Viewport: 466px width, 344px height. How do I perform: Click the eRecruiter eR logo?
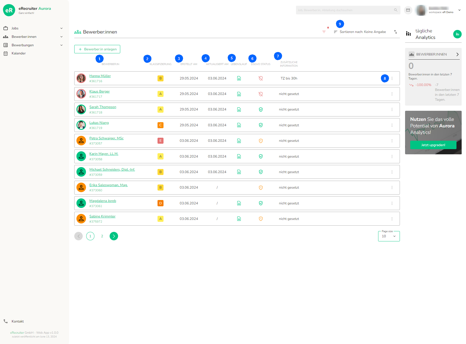(x=9, y=10)
